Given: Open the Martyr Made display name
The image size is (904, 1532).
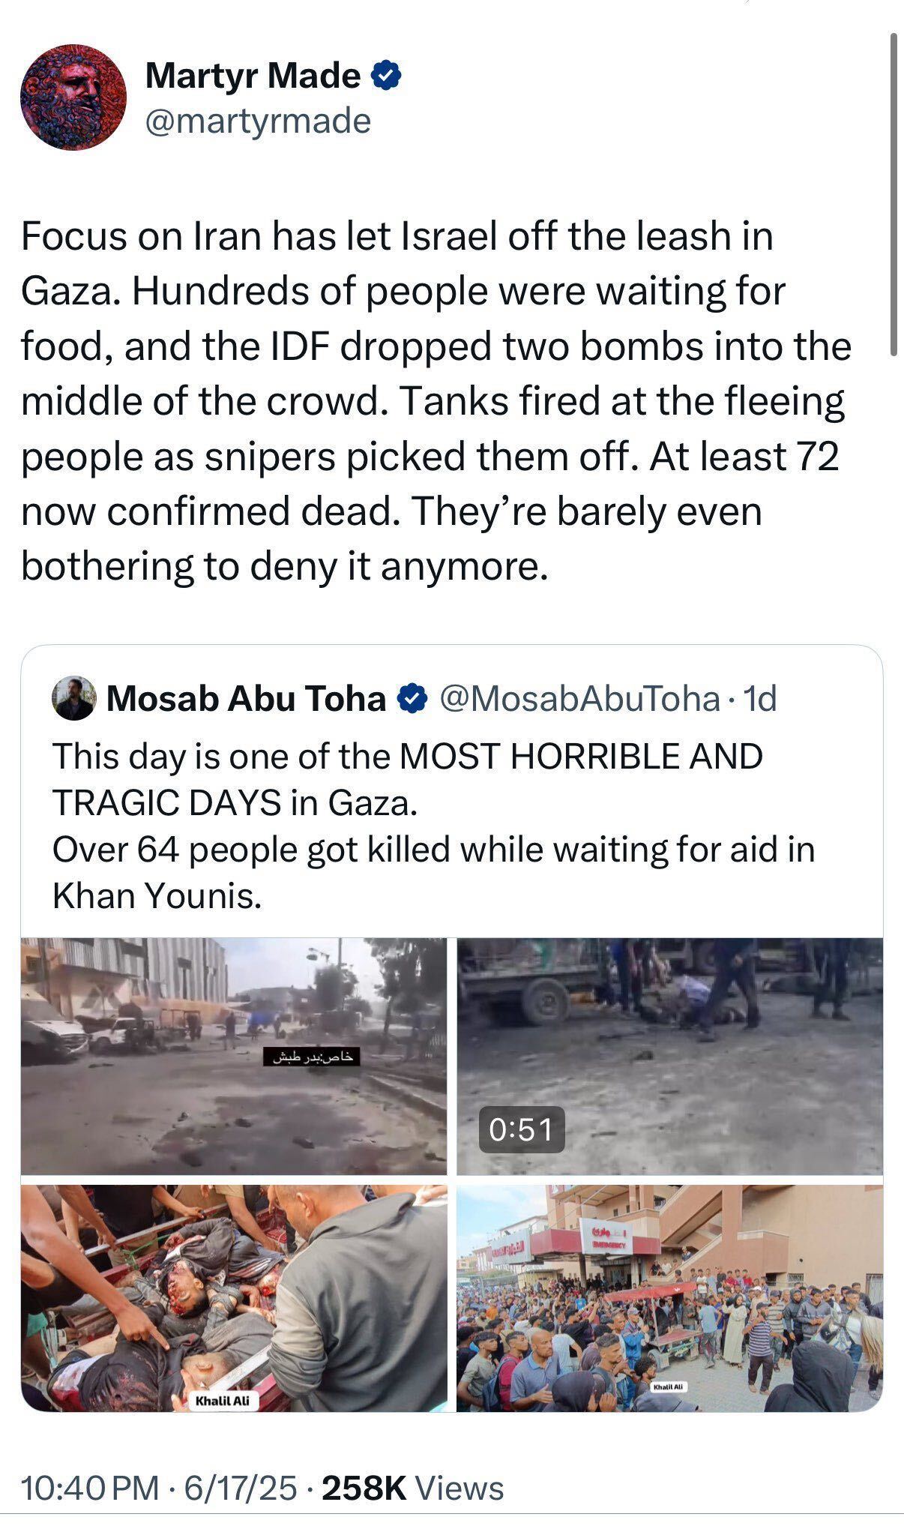Looking at the screenshot, I should pyautogui.click(x=253, y=76).
